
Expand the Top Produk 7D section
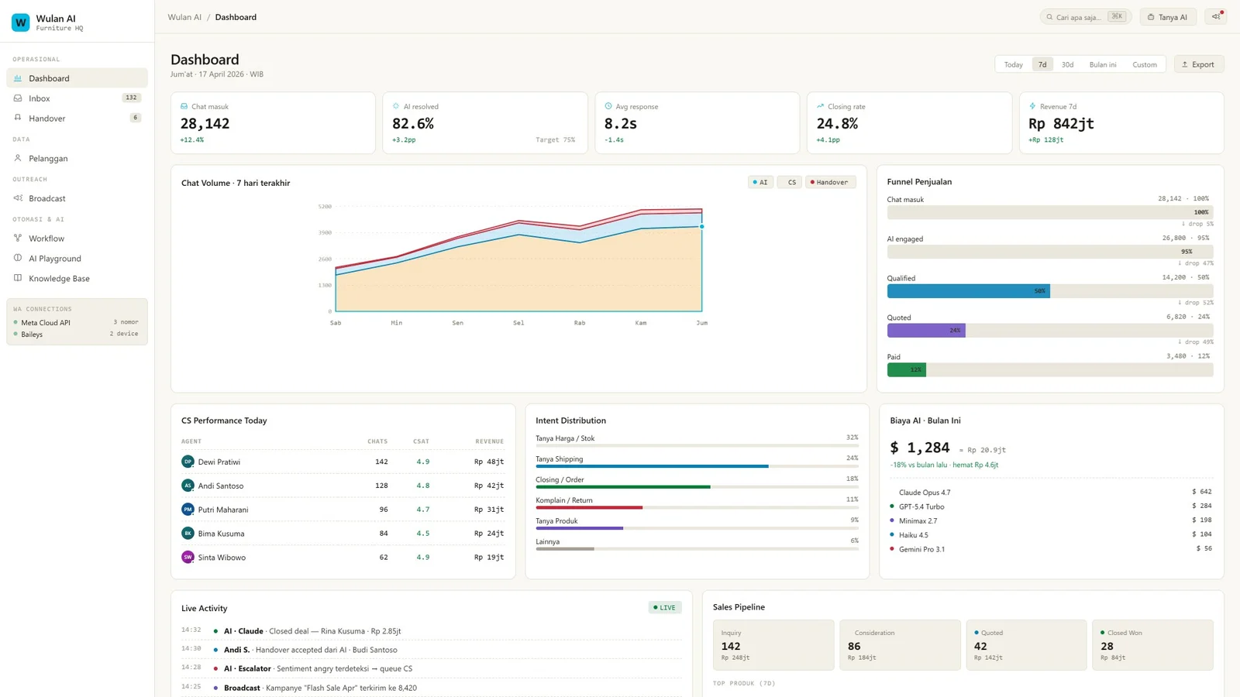742,683
